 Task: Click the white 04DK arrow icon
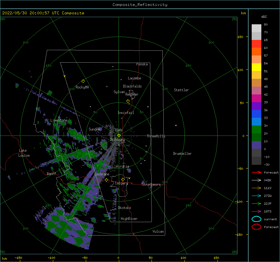pyautogui.click(x=256, y=180)
